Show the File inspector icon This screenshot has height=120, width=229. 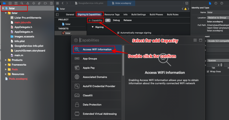(210, 3)
